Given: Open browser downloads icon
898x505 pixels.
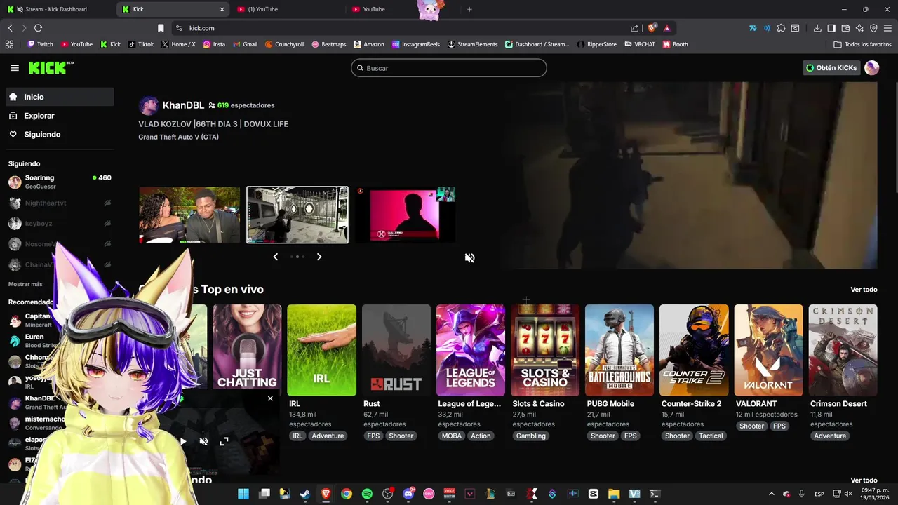Looking at the screenshot, I should tap(817, 28).
